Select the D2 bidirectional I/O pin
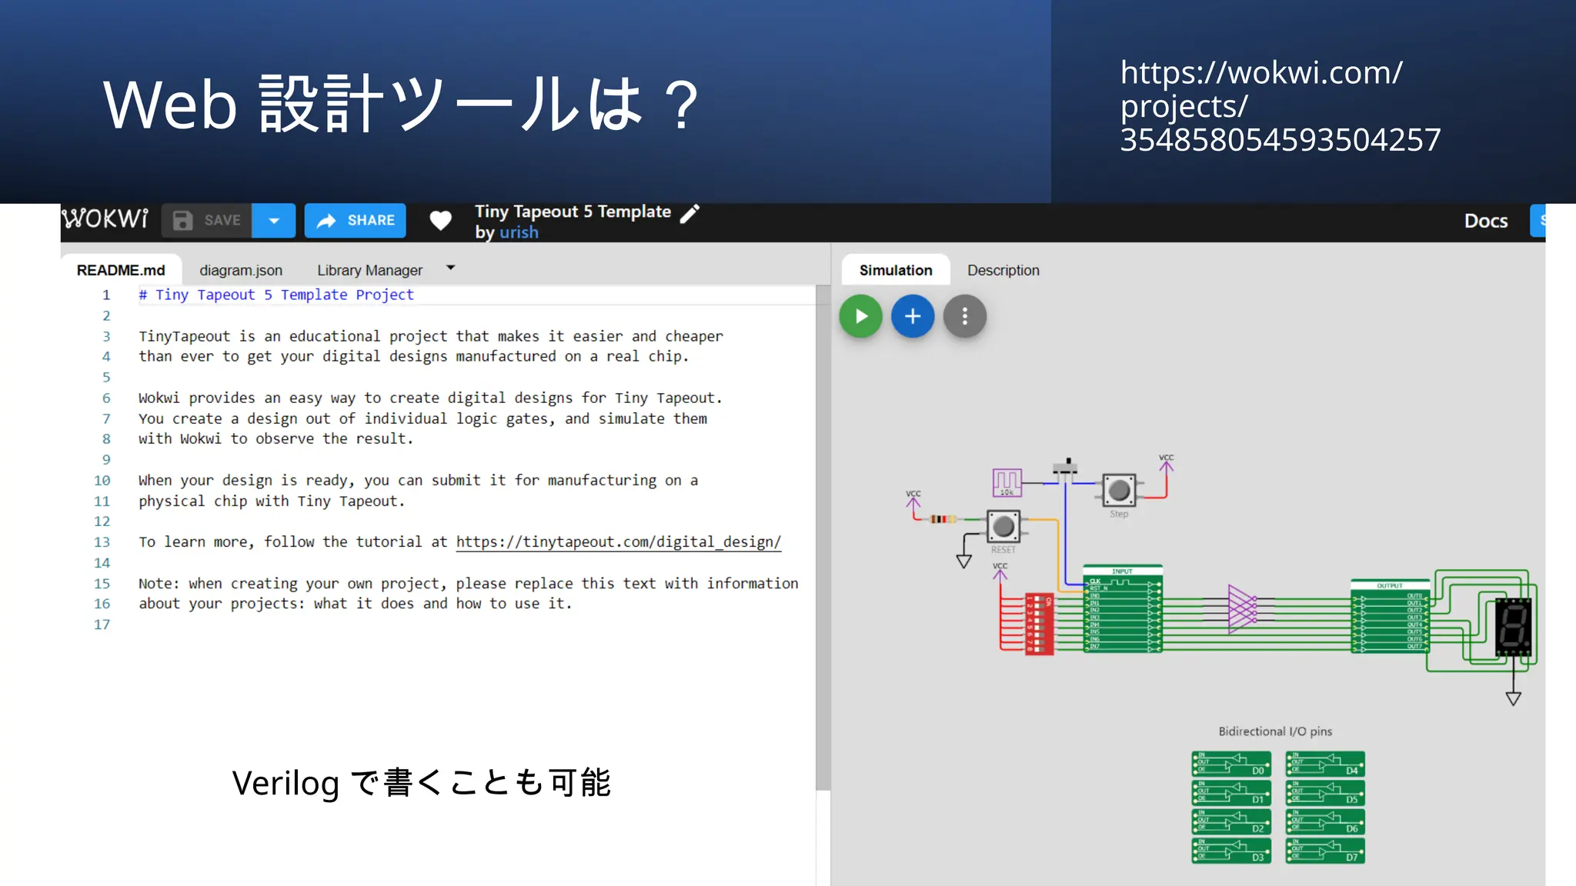The width and height of the screenshot is (1576, 886). 1231,822
